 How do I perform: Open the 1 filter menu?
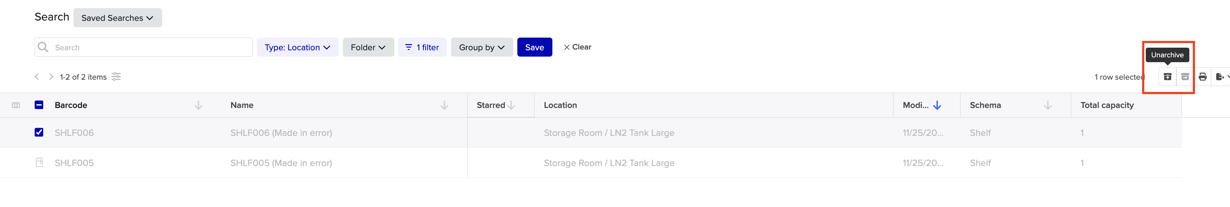coord(422,47)
